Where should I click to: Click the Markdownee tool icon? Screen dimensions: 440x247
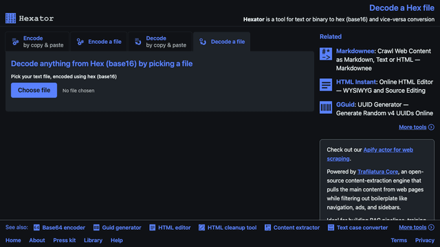pyautogui.click(x=326, y=54)
